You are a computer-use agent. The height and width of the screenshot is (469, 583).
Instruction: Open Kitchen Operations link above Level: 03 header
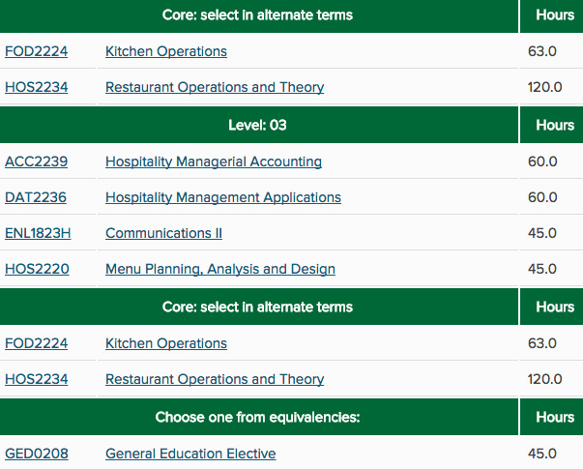point(166,51)
